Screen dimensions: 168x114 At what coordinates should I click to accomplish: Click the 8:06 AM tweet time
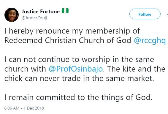coord(12,108)
